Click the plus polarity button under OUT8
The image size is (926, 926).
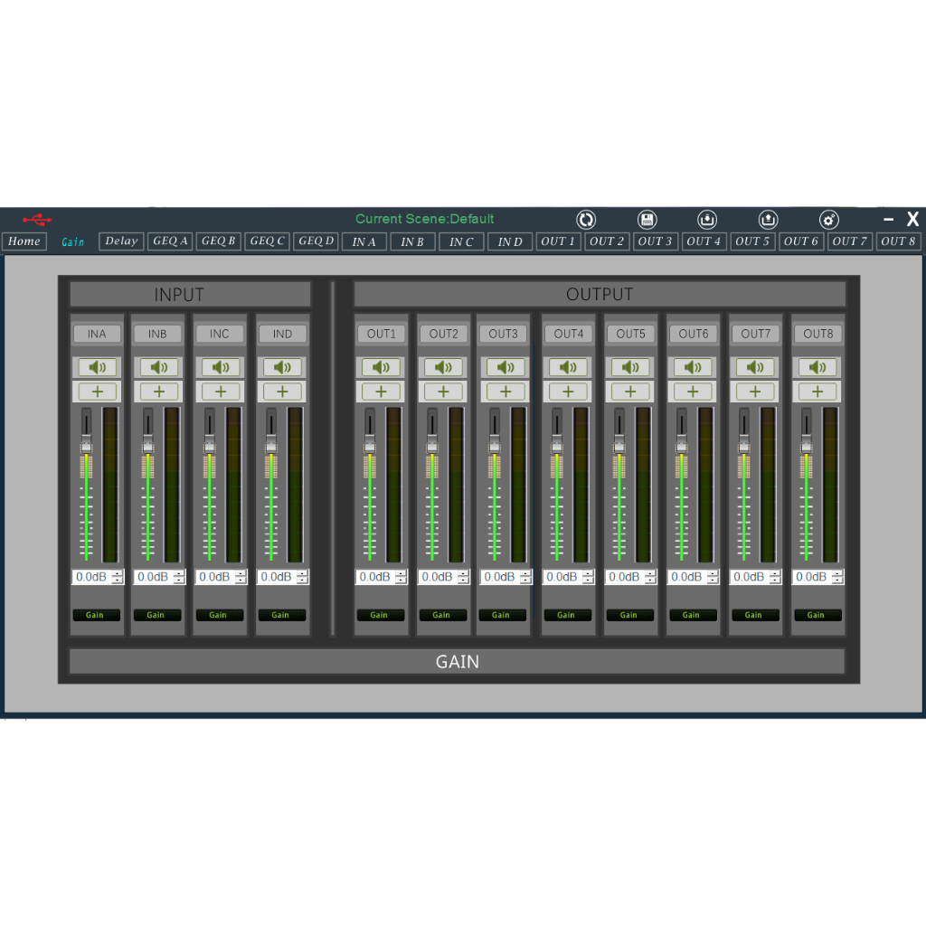tap(817, 391)
